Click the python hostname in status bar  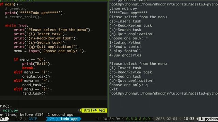coord(211,119)
